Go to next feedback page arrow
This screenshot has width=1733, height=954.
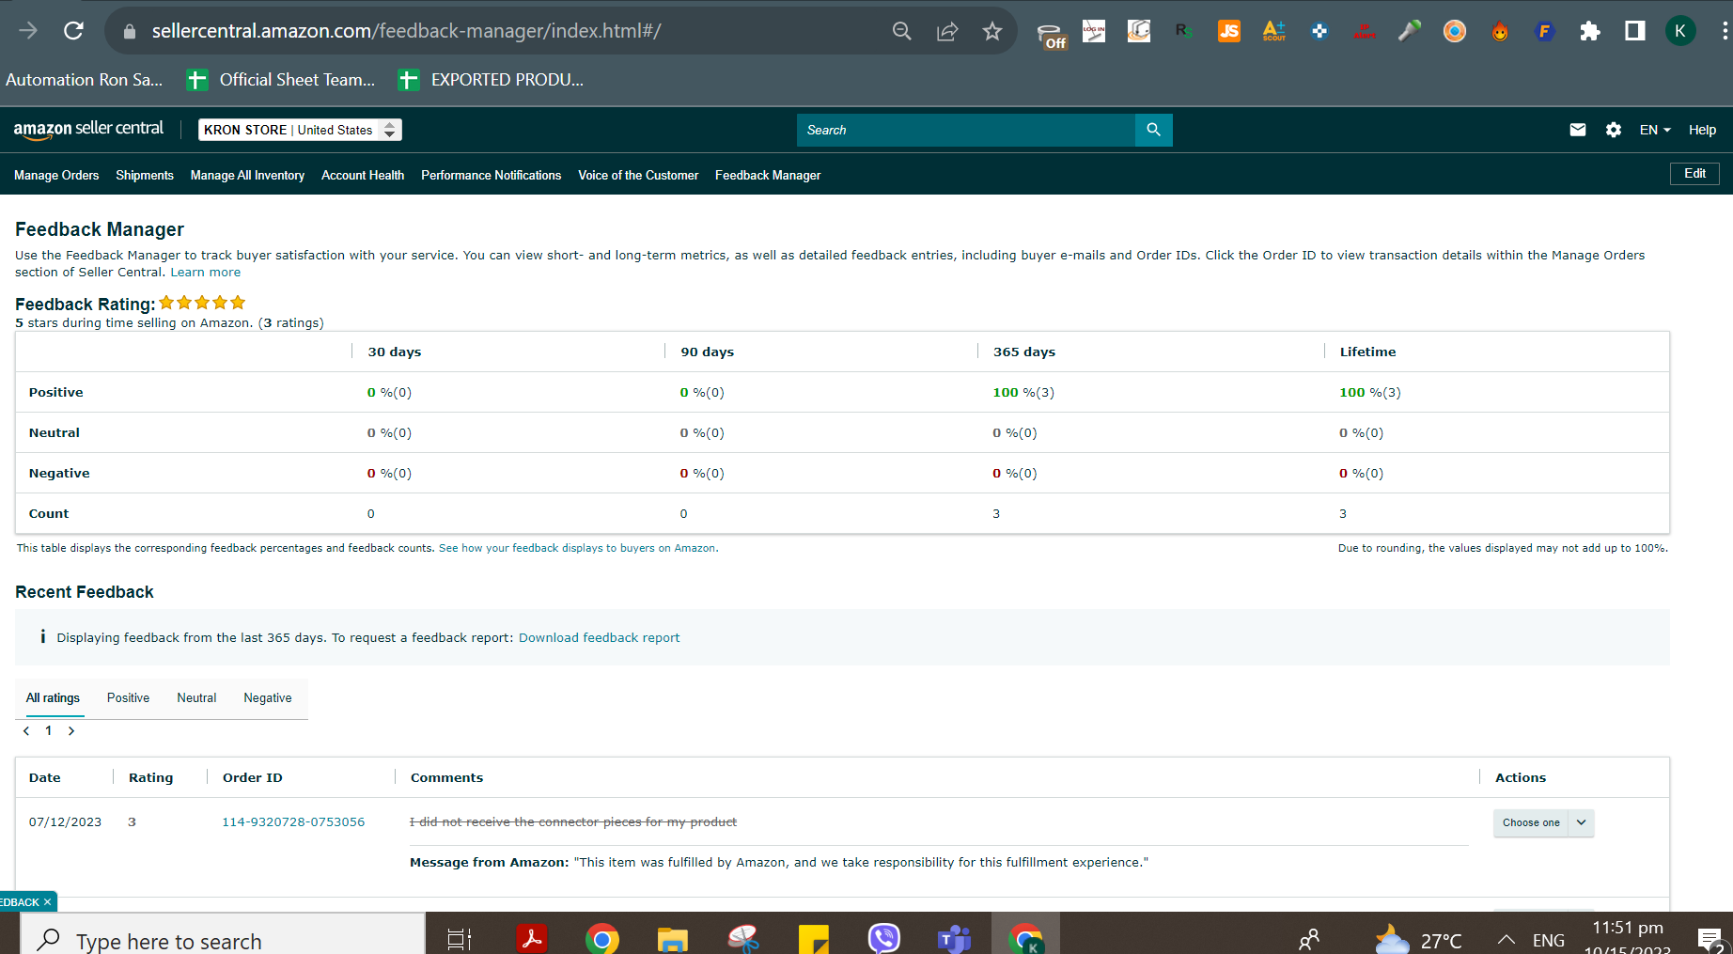(x=71, y=730)
